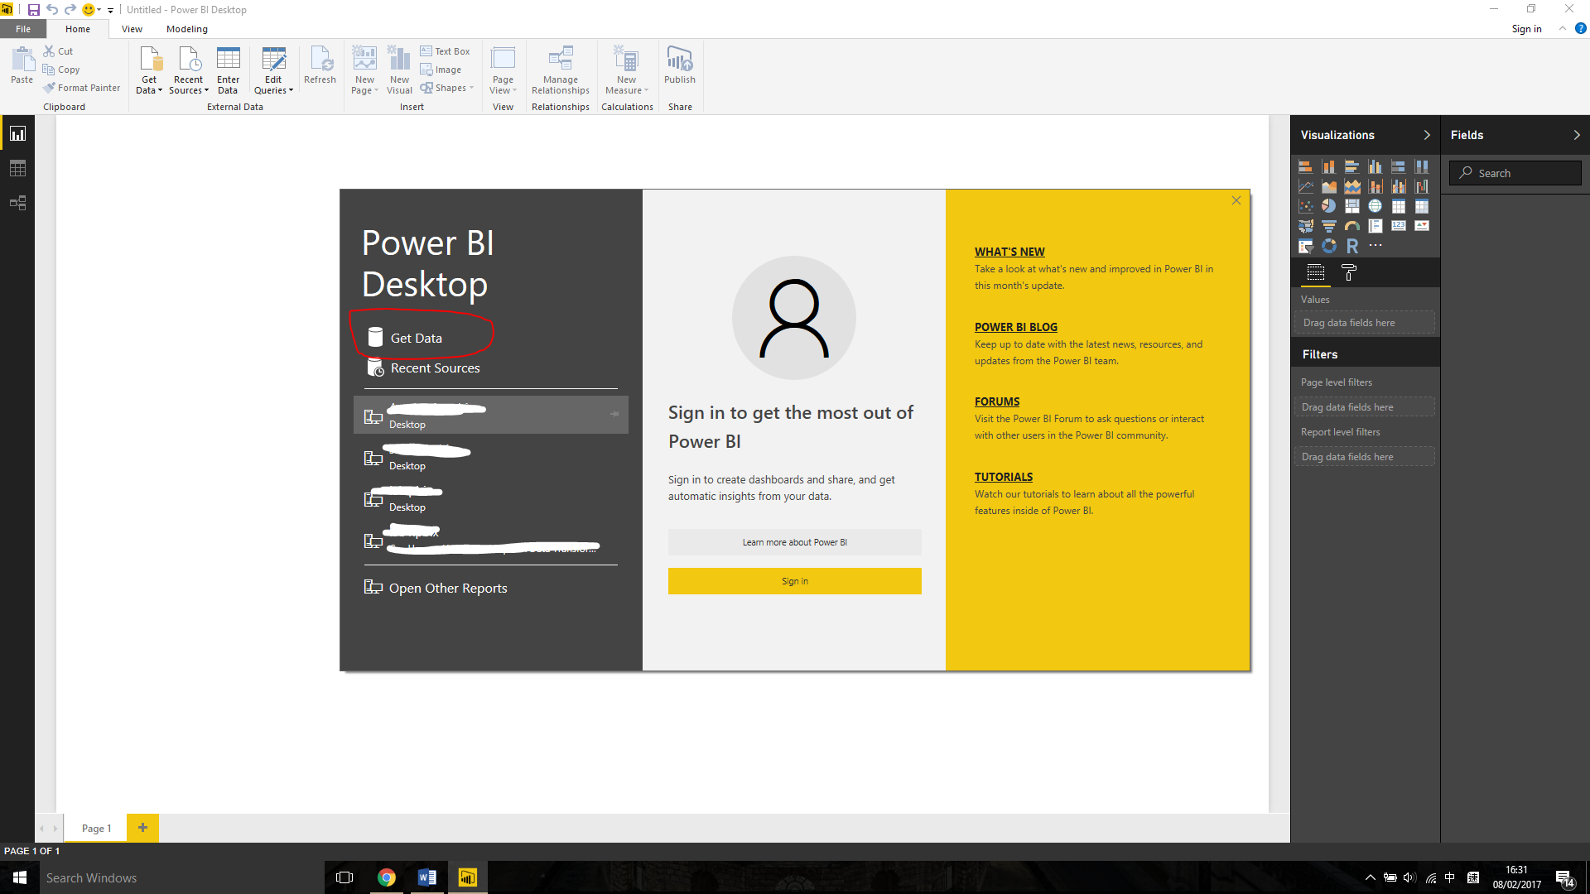Open Manage Relationships from the ribbon
Image resolution: width=1590 pixels, height=894 pixels.
(561, 70)
